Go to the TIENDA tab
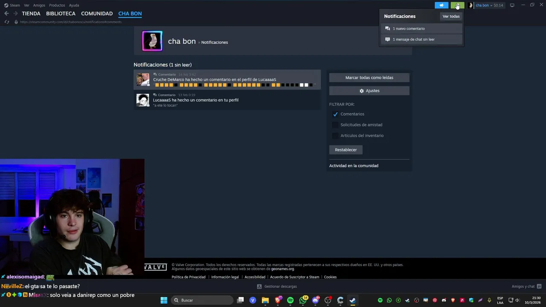The image size is (546, 307). [x=31, y=14]
